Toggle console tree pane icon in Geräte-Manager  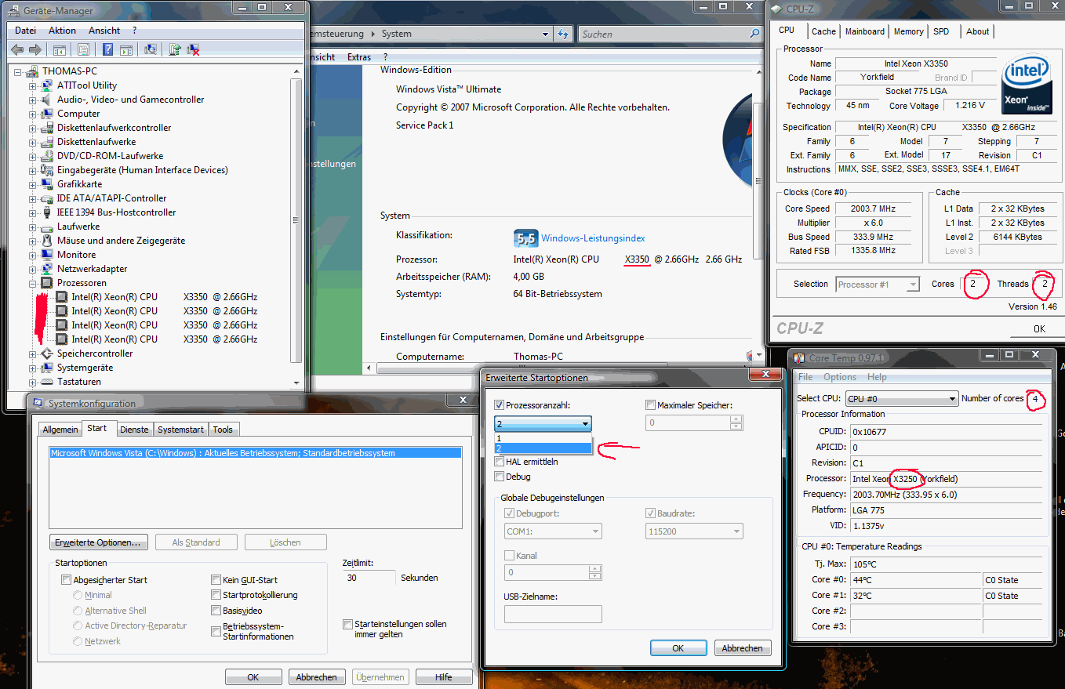[x=59, y=49]
